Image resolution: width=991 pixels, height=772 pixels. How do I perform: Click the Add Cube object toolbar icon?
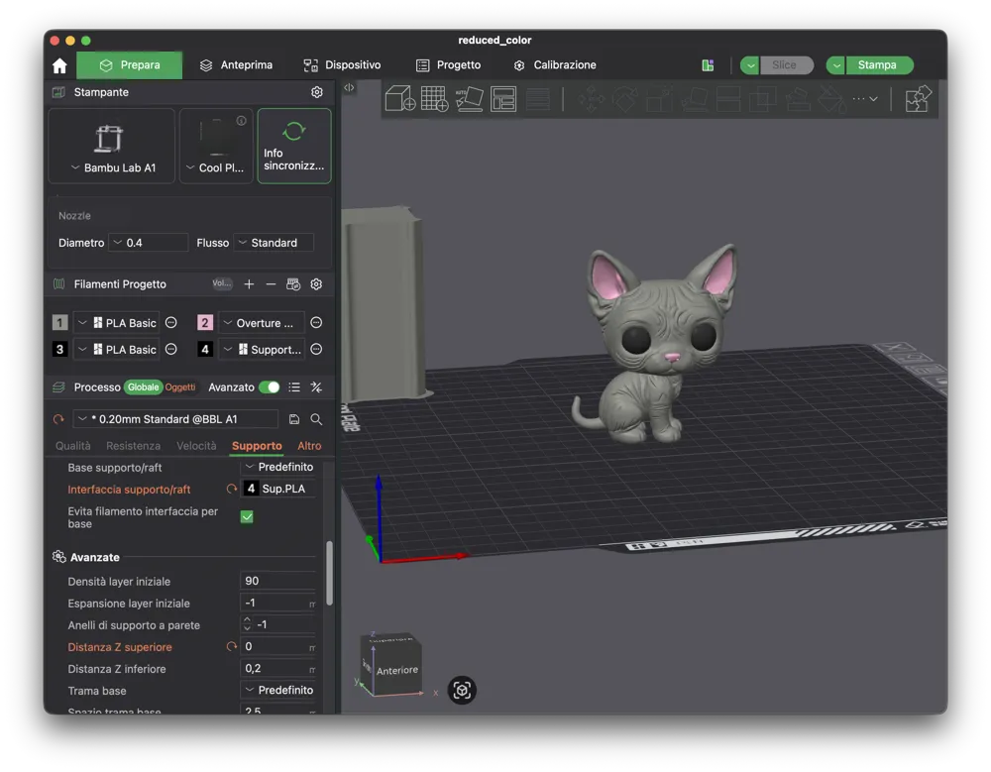click(x=400, y=99)
